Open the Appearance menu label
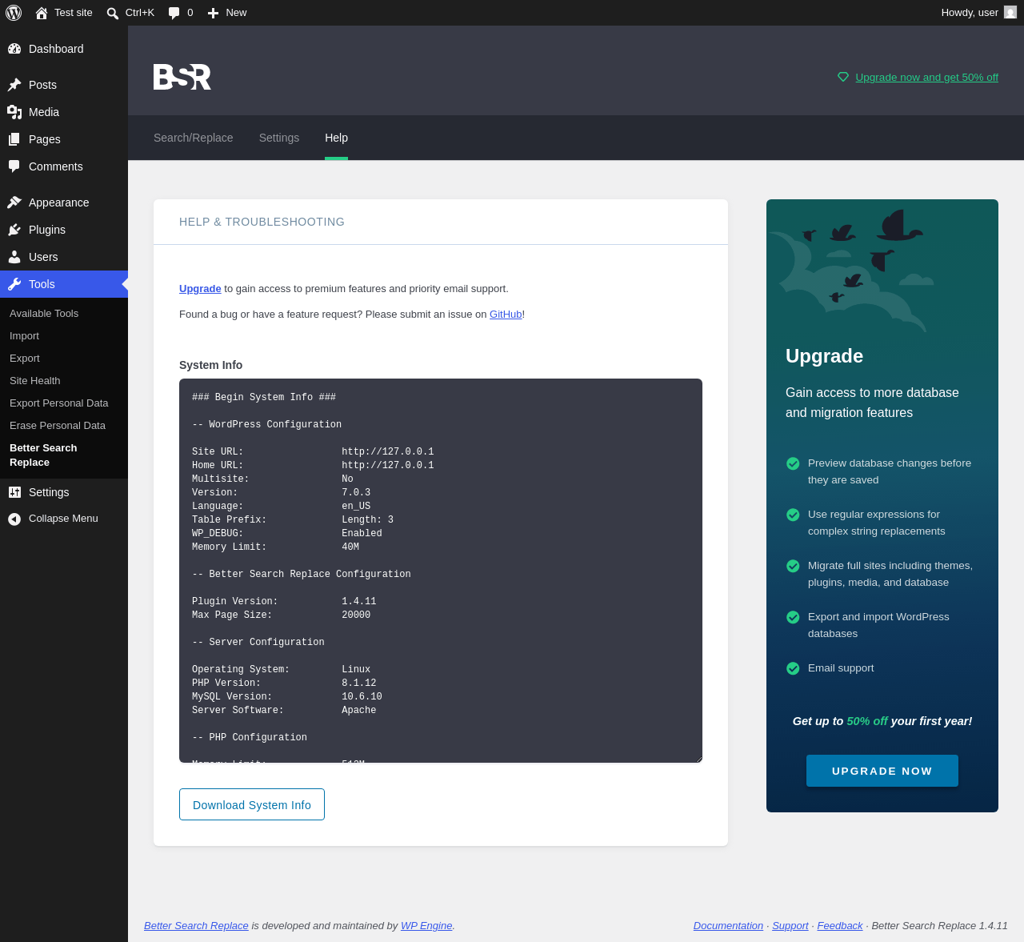The height and width of the screenshot is (942, 1024). click(x=59, y=202)
